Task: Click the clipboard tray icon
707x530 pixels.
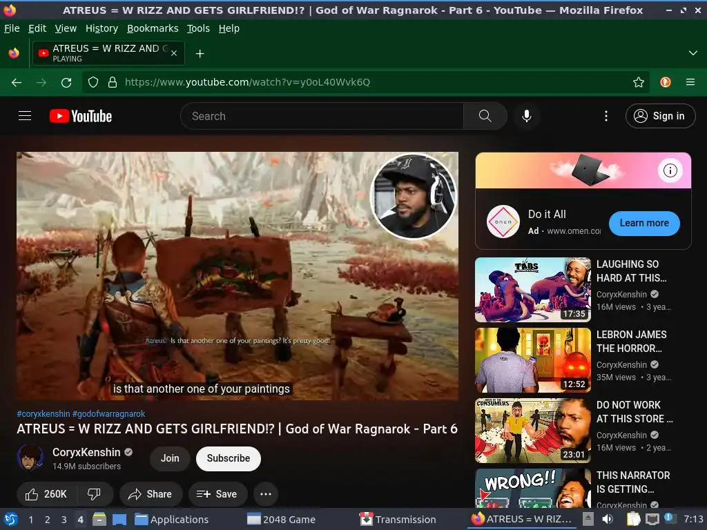Action: [x=633, y=519]
